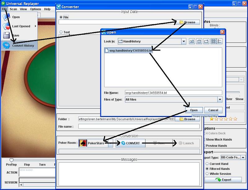Toggle Show Muck Hands checkbox
The width and height of the screenshot is (248, 190).
[x=204, y=139]
